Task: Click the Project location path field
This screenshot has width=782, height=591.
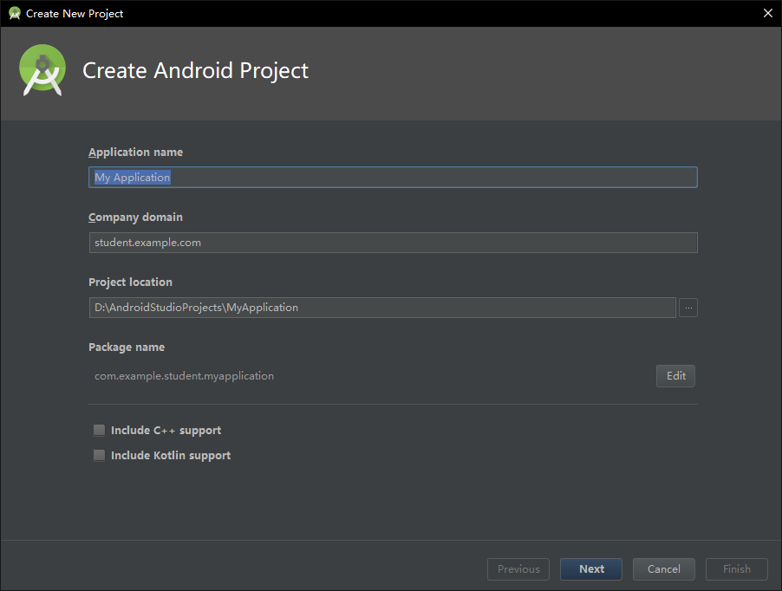Action: point(382,308)
